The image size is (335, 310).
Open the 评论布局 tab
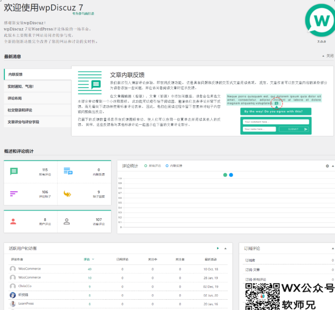38,99
